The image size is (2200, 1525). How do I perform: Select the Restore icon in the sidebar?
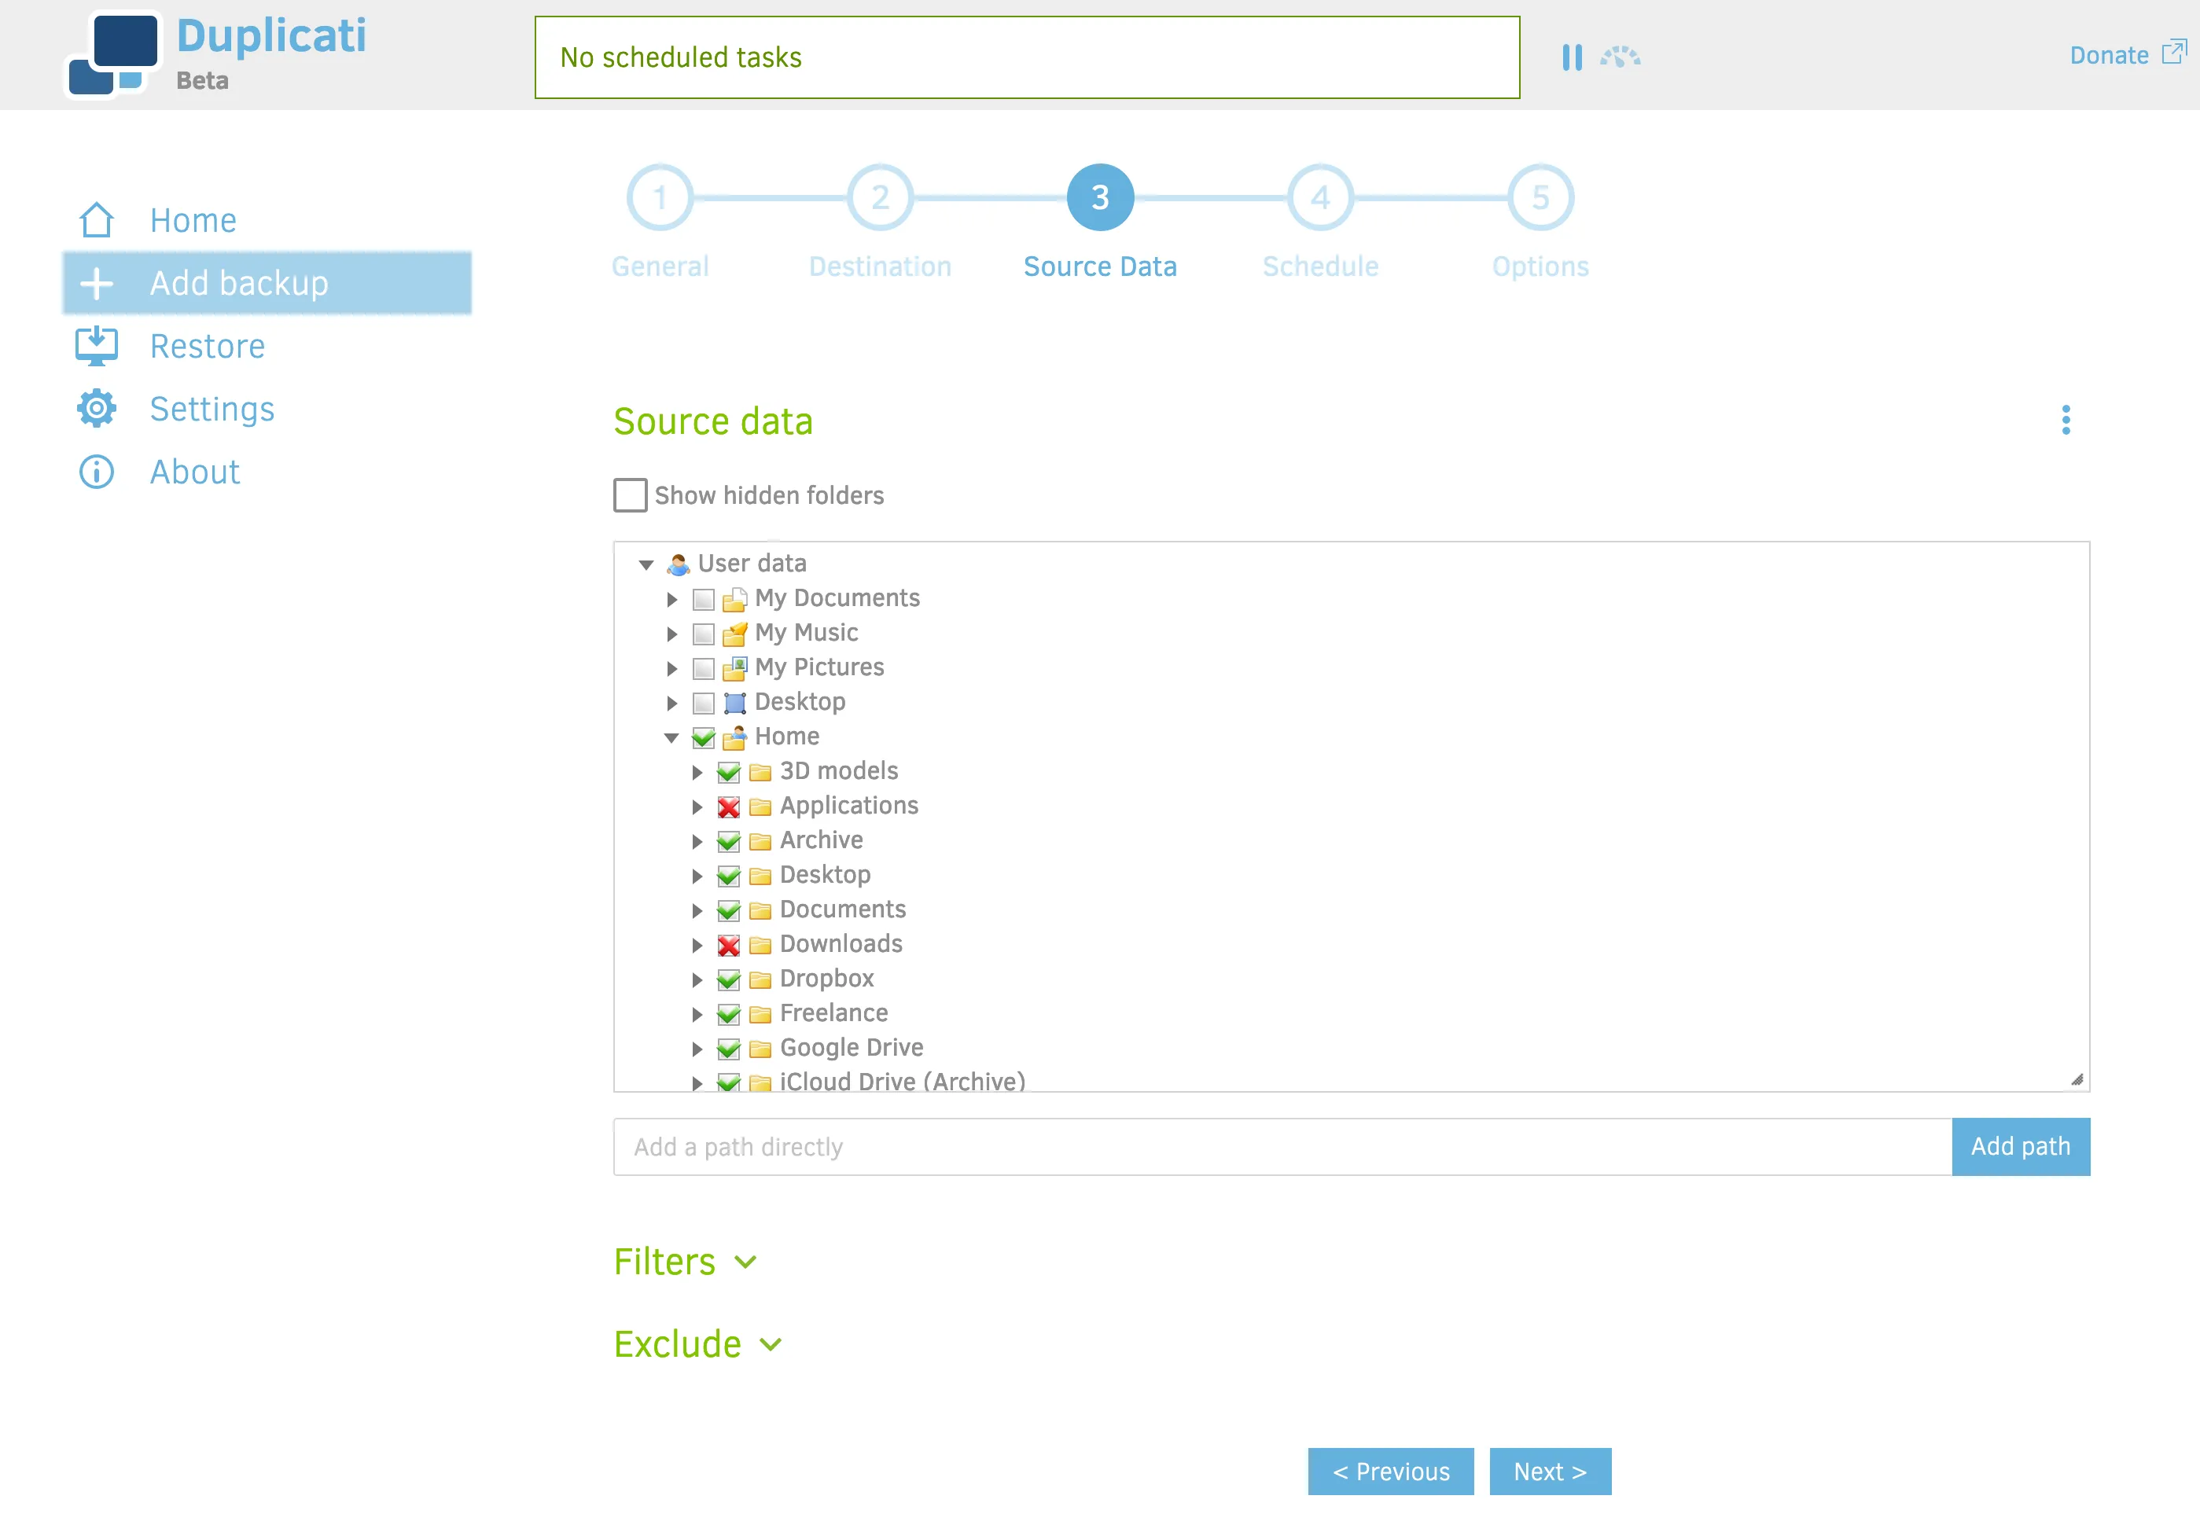(96, 346)
